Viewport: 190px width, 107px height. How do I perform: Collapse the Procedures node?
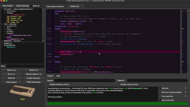2,45
